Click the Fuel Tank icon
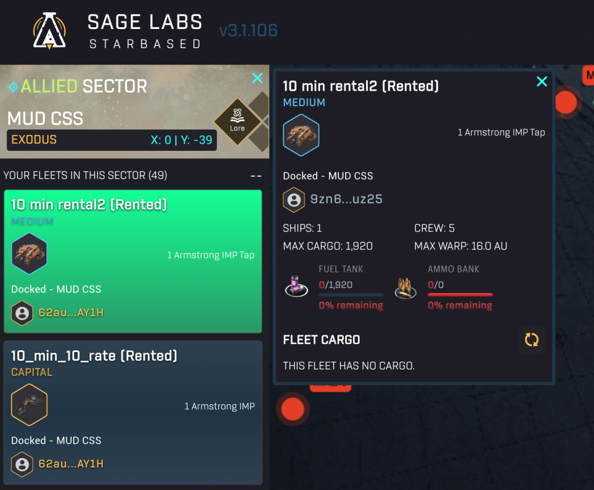Image resolution: width=594 pixels, height=490 pixels. 296,286
